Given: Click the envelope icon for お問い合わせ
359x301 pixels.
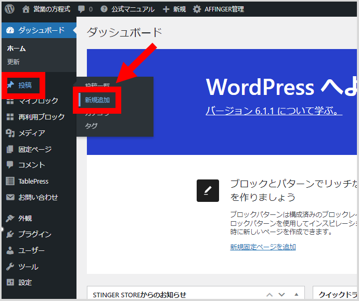Looking at the screenshot, I should [10, 197].
